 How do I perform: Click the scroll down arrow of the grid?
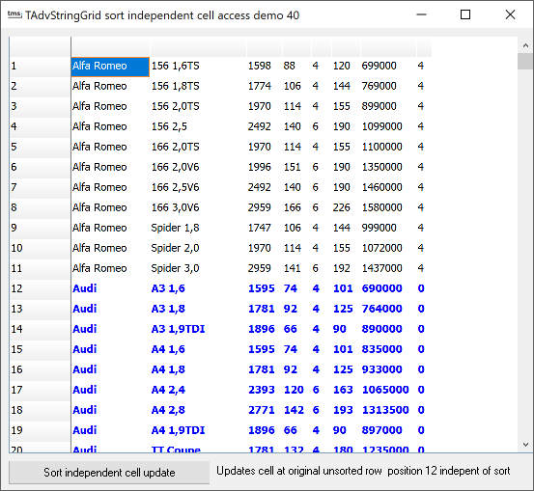click(525, 445)
